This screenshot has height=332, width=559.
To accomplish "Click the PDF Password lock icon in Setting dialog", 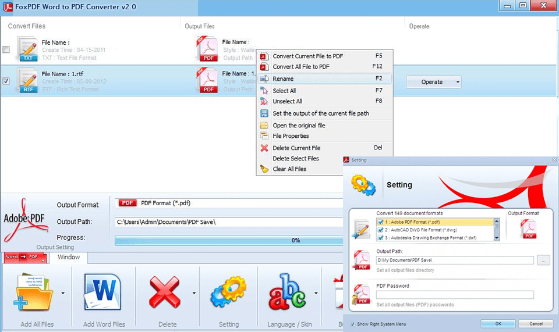I will [362, 294].
